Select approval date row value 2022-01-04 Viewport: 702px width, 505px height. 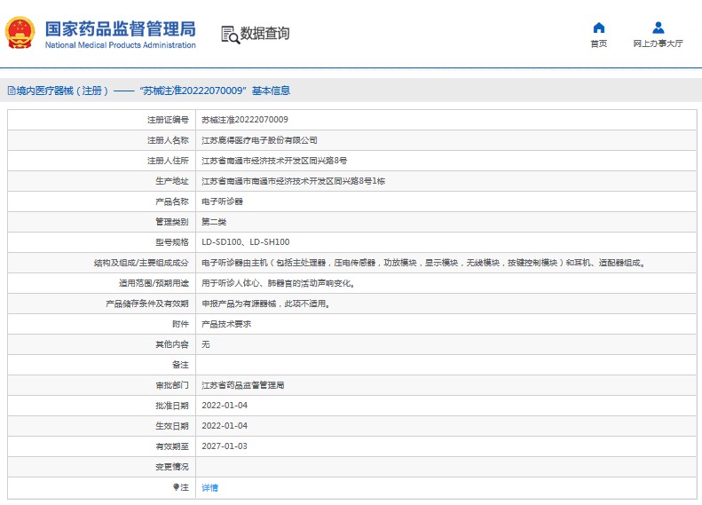point(225,406)
